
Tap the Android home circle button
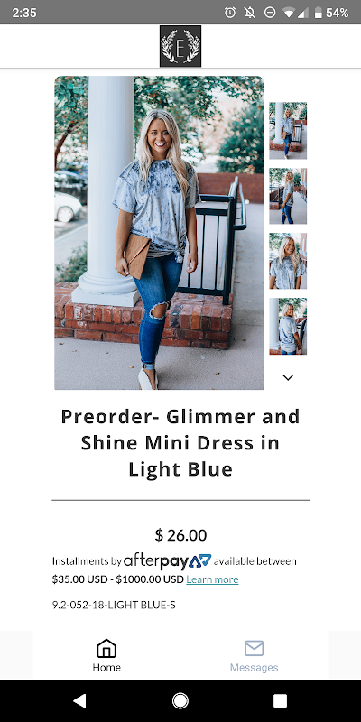[180, 701]
